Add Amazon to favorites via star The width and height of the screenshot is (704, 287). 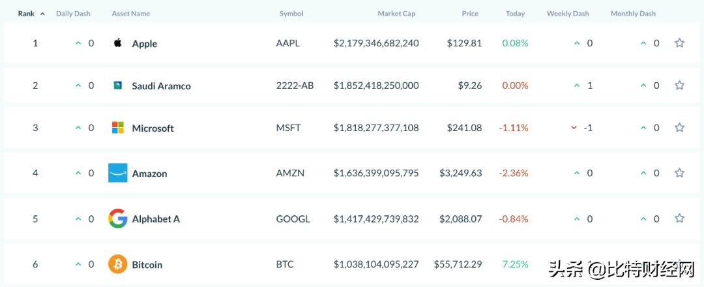(679, 173)
